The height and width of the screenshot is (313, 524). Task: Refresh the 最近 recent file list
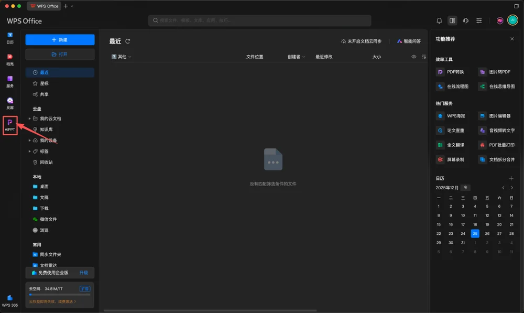(128, 41)
